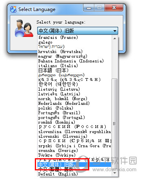Select română (România) option
Viewport: 146px width, 181px height.
click(x=75, y=122)
